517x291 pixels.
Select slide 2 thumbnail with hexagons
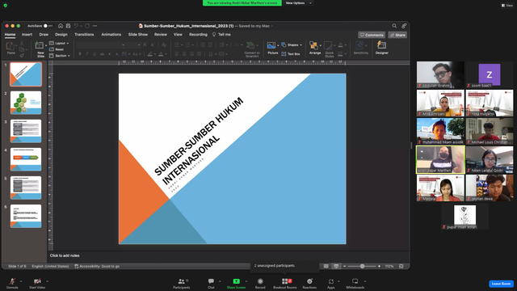(26, 103)
